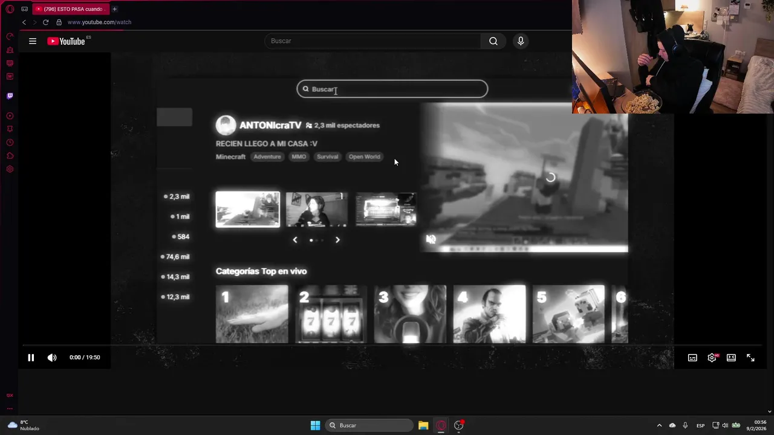Open Extensions cube icon in sidebar

click(x=10, y=156)
